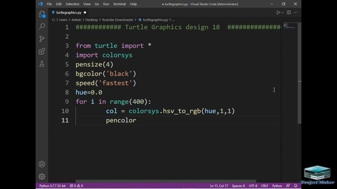Click pensize(4) on line 5
Image resolution: width=337 pixels, height=189 pixels.
(94, 65)
